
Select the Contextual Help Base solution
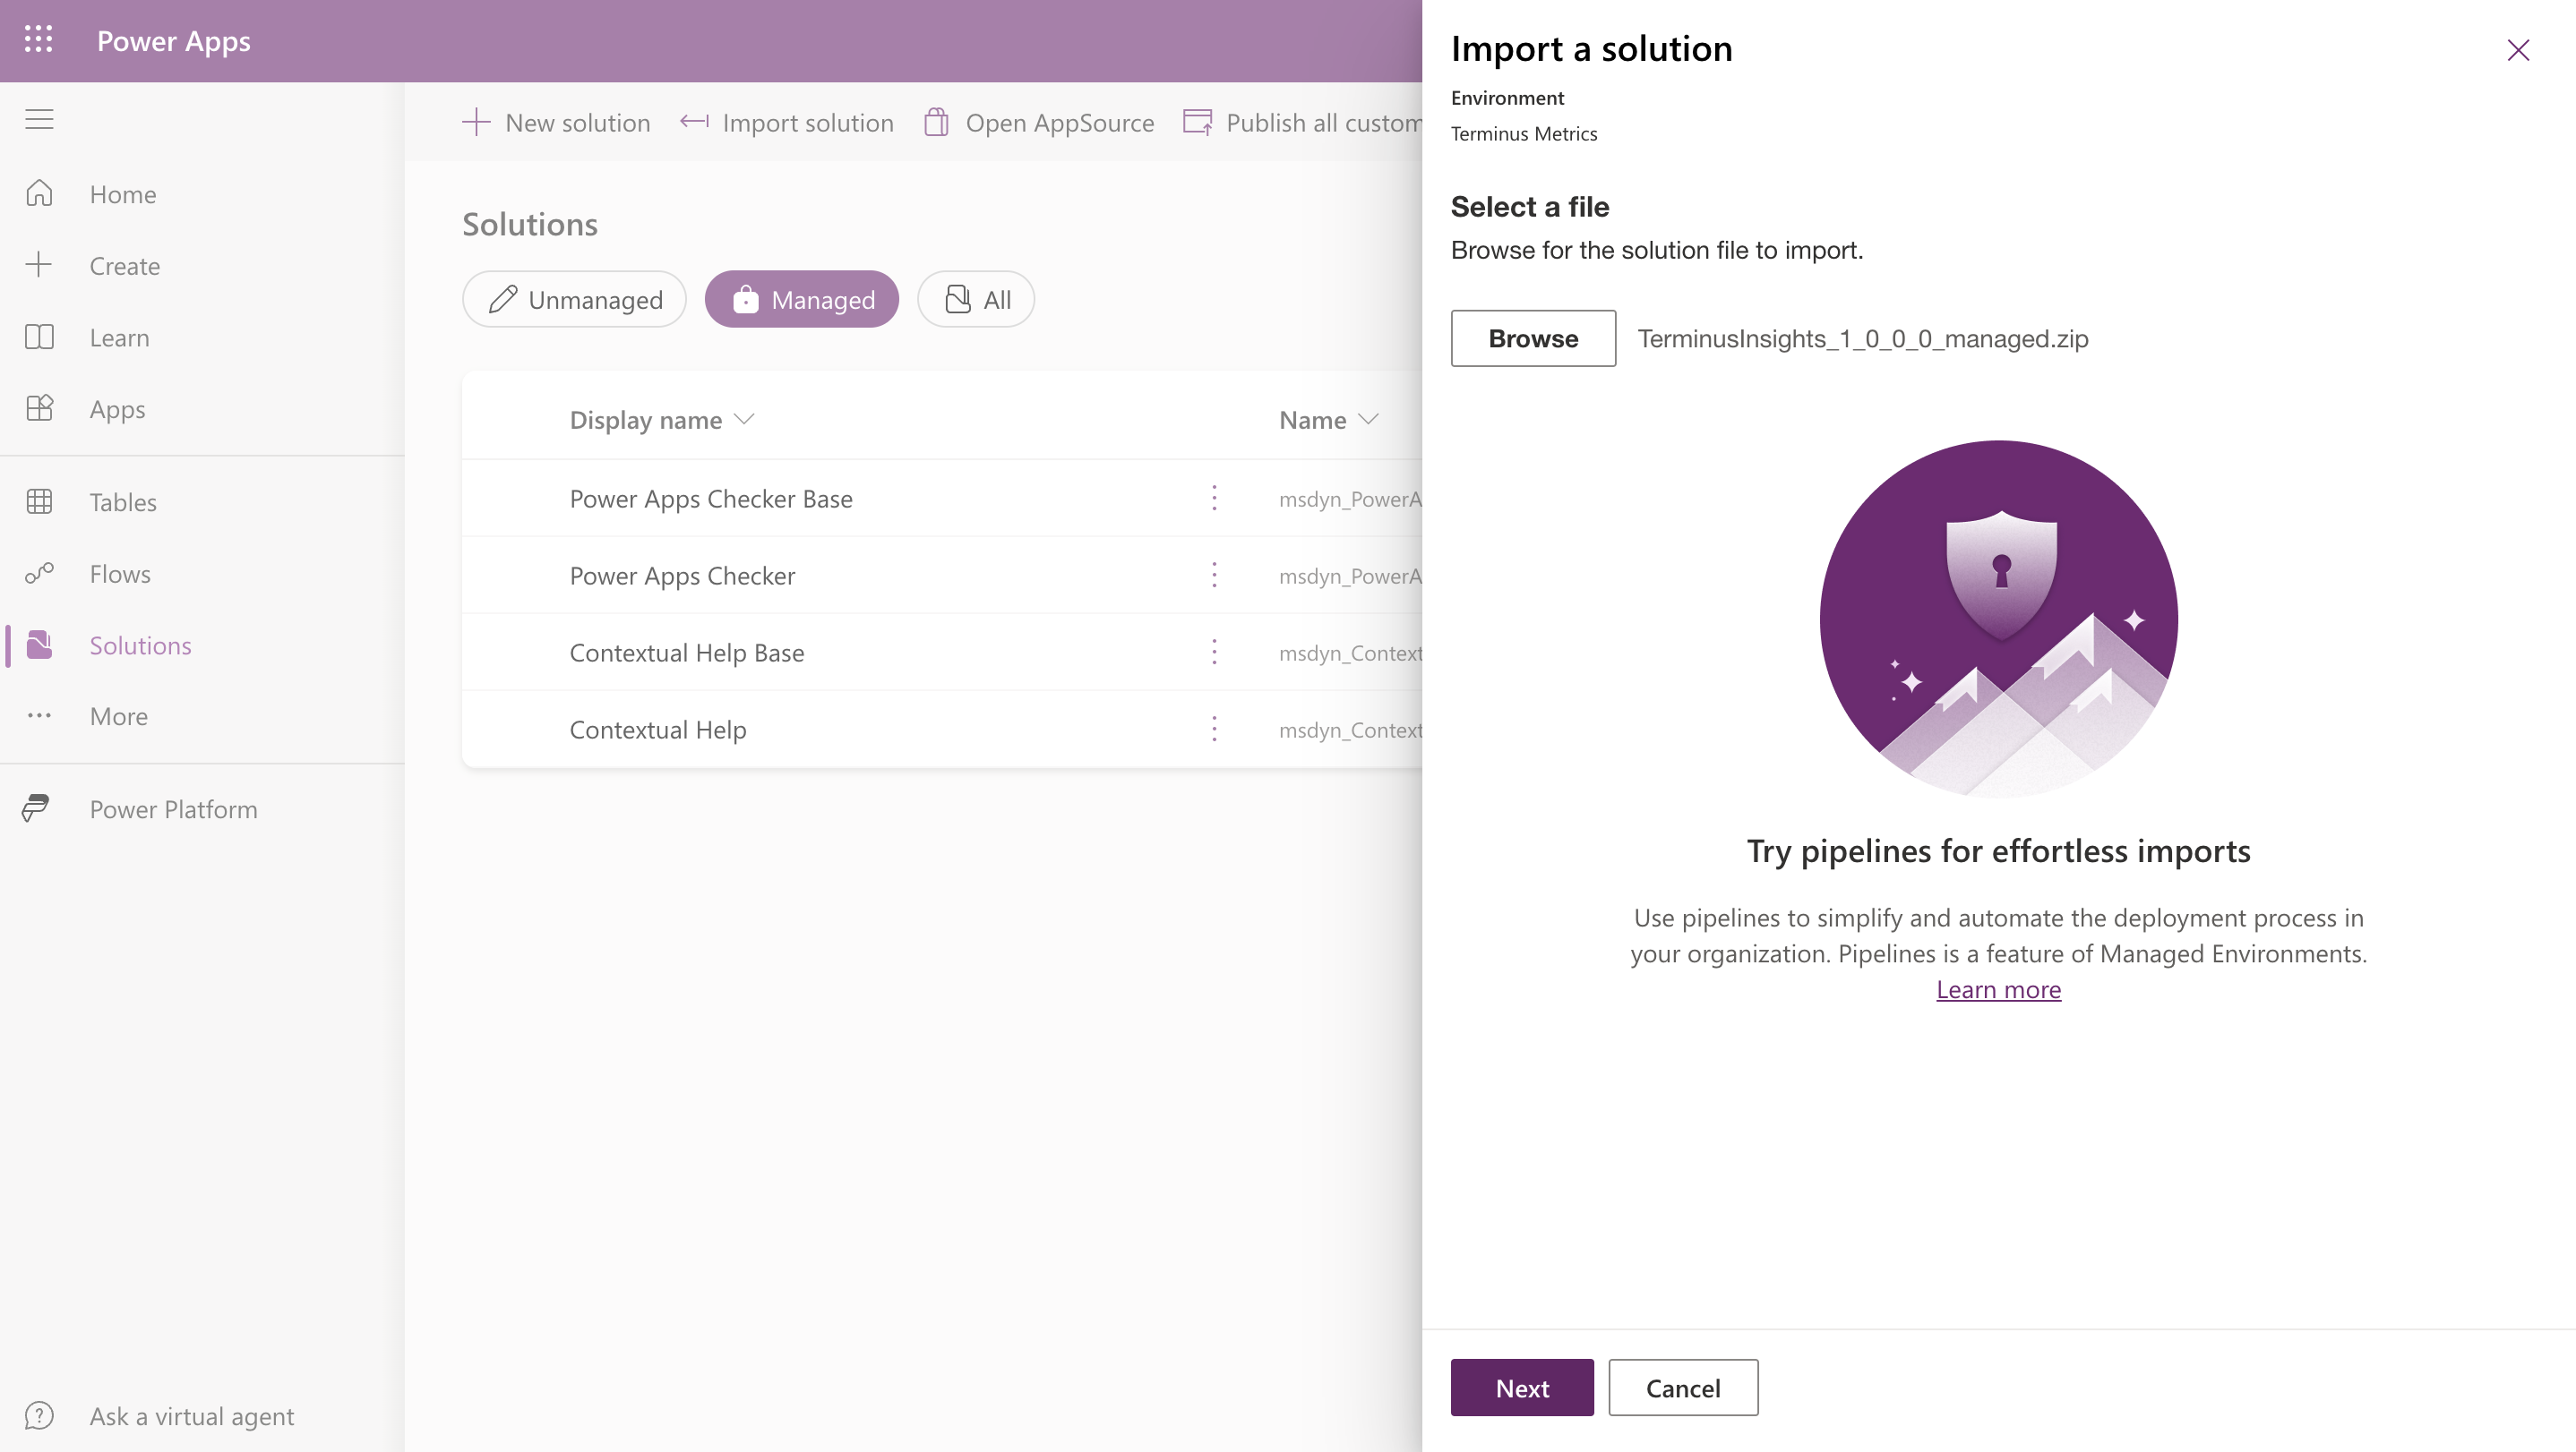point(687,653)
